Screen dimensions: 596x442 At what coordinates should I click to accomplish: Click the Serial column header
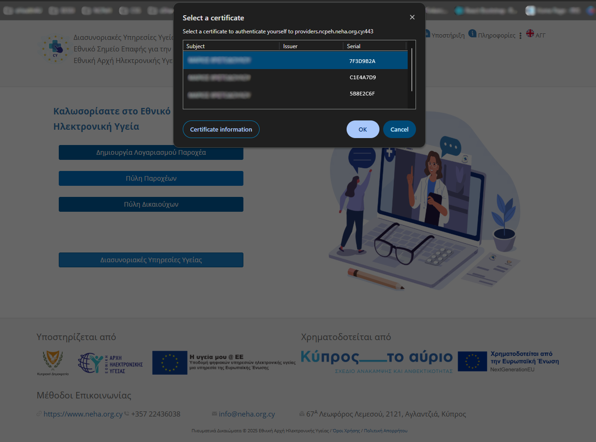coord(374,46)
